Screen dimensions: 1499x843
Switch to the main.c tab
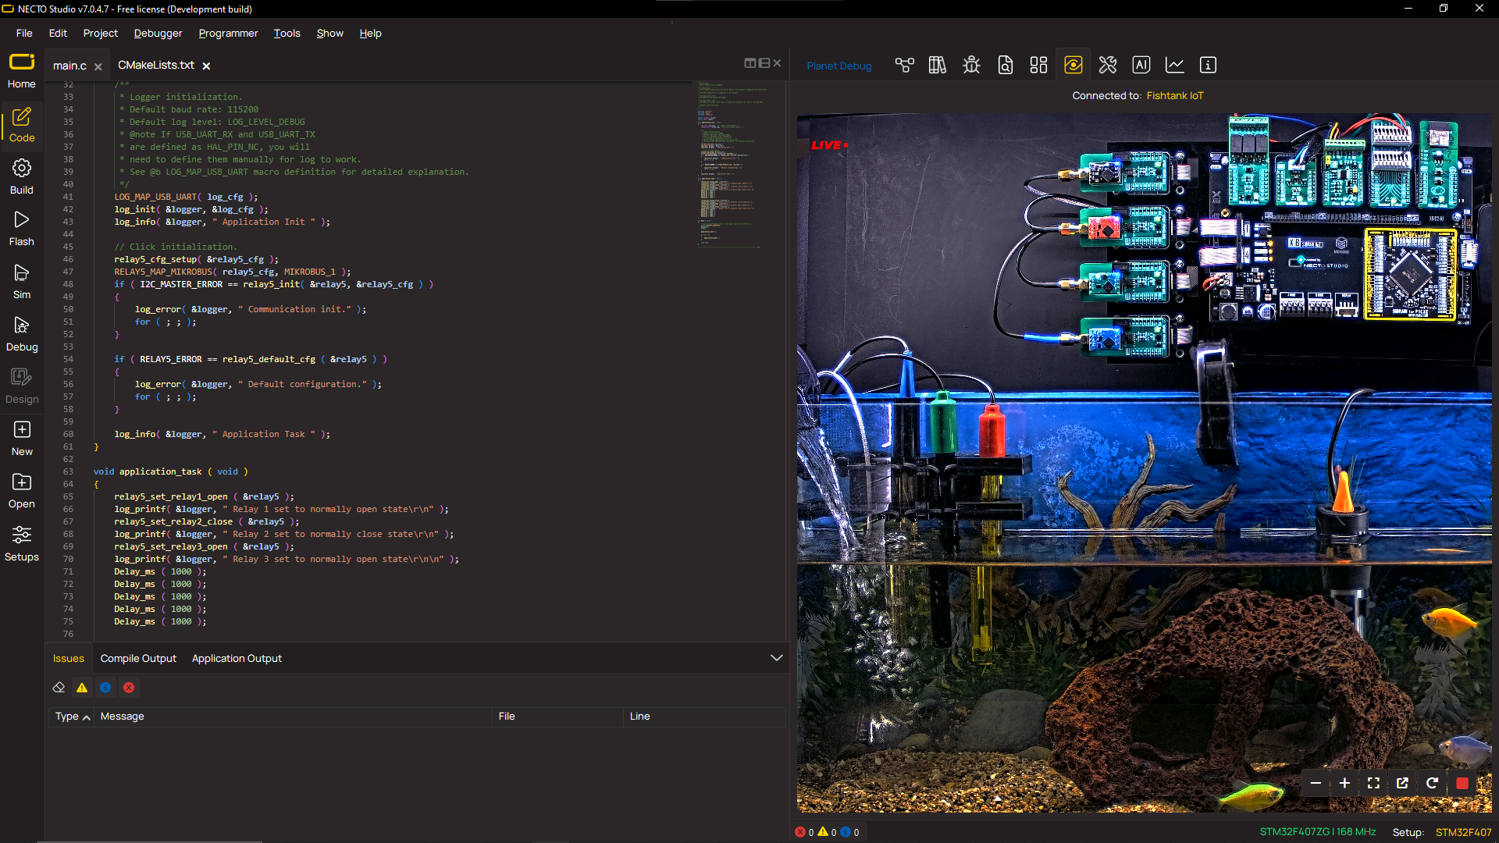(69, 66)
